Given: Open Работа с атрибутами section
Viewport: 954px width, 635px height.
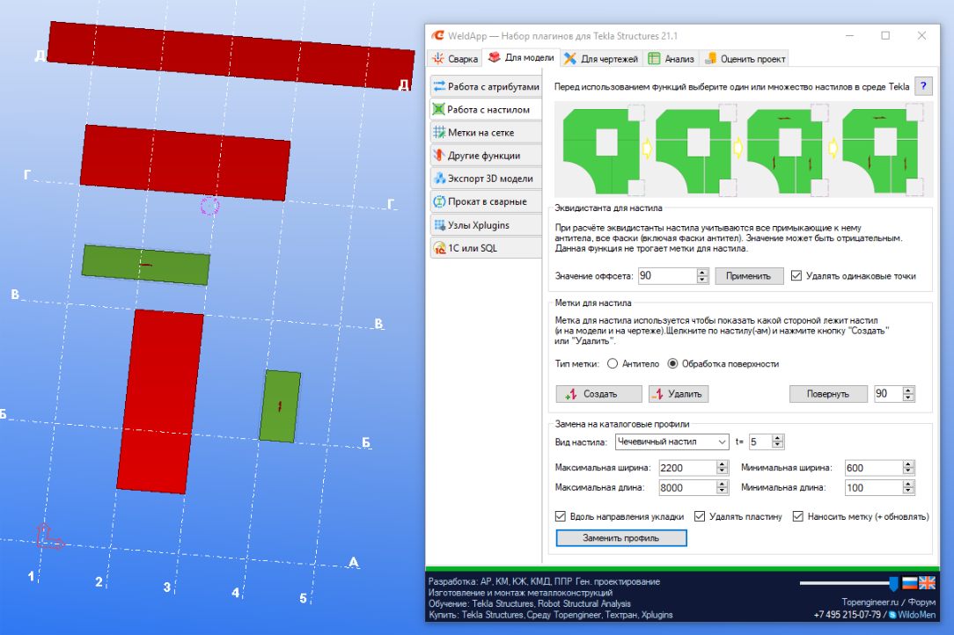Looking at the screenshot, I should (x=486, y=87).
